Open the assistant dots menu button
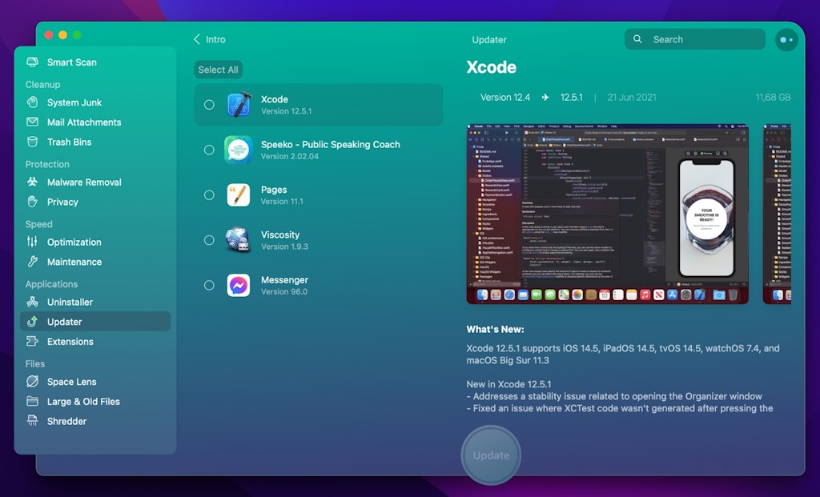 786,39
